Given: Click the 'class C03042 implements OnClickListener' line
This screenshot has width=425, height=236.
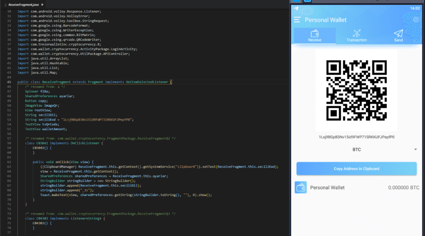Looking at the screenshot, I should (x=64, y=143).
